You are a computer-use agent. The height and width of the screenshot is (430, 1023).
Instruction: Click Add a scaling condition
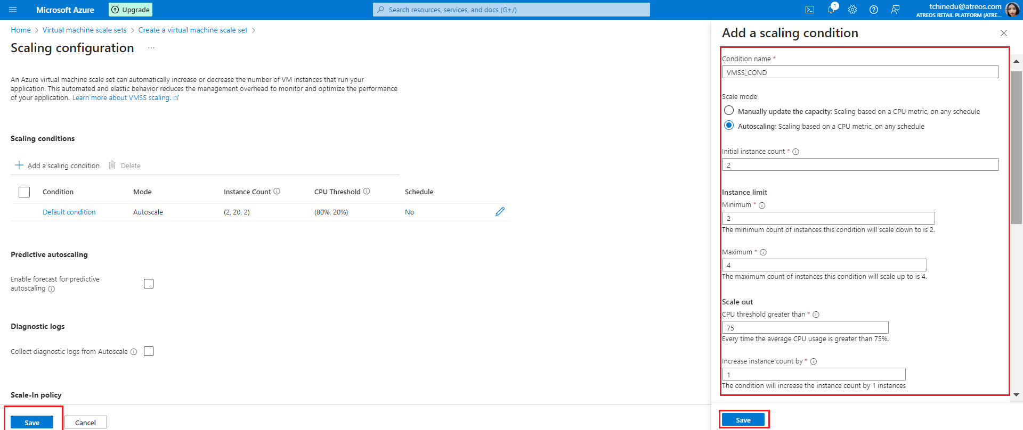pos(57,166)
